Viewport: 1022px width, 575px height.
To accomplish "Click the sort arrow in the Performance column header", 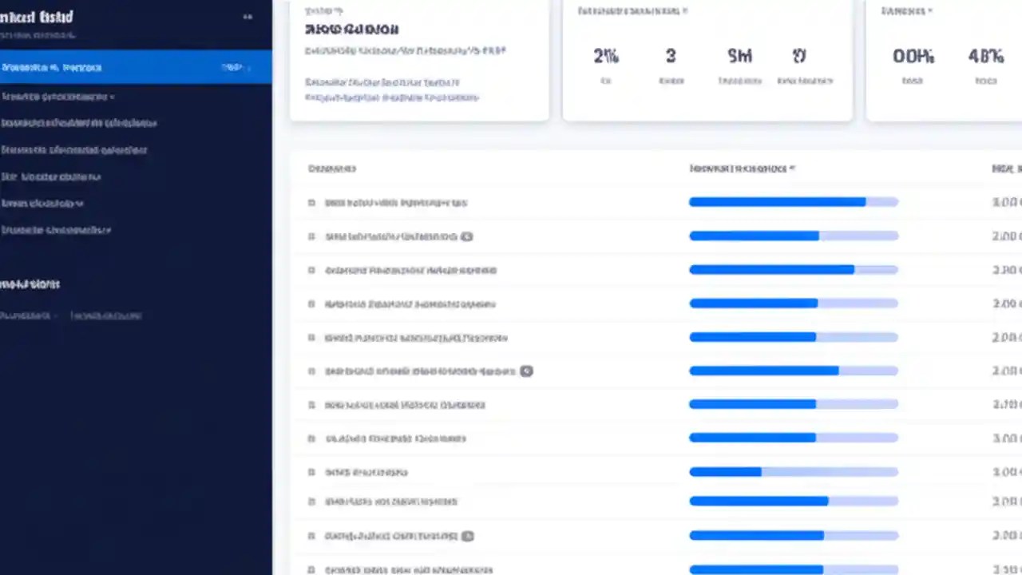I will coord(791,169).
